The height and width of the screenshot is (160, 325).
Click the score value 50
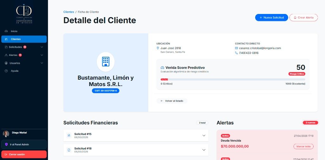(301, 68)
